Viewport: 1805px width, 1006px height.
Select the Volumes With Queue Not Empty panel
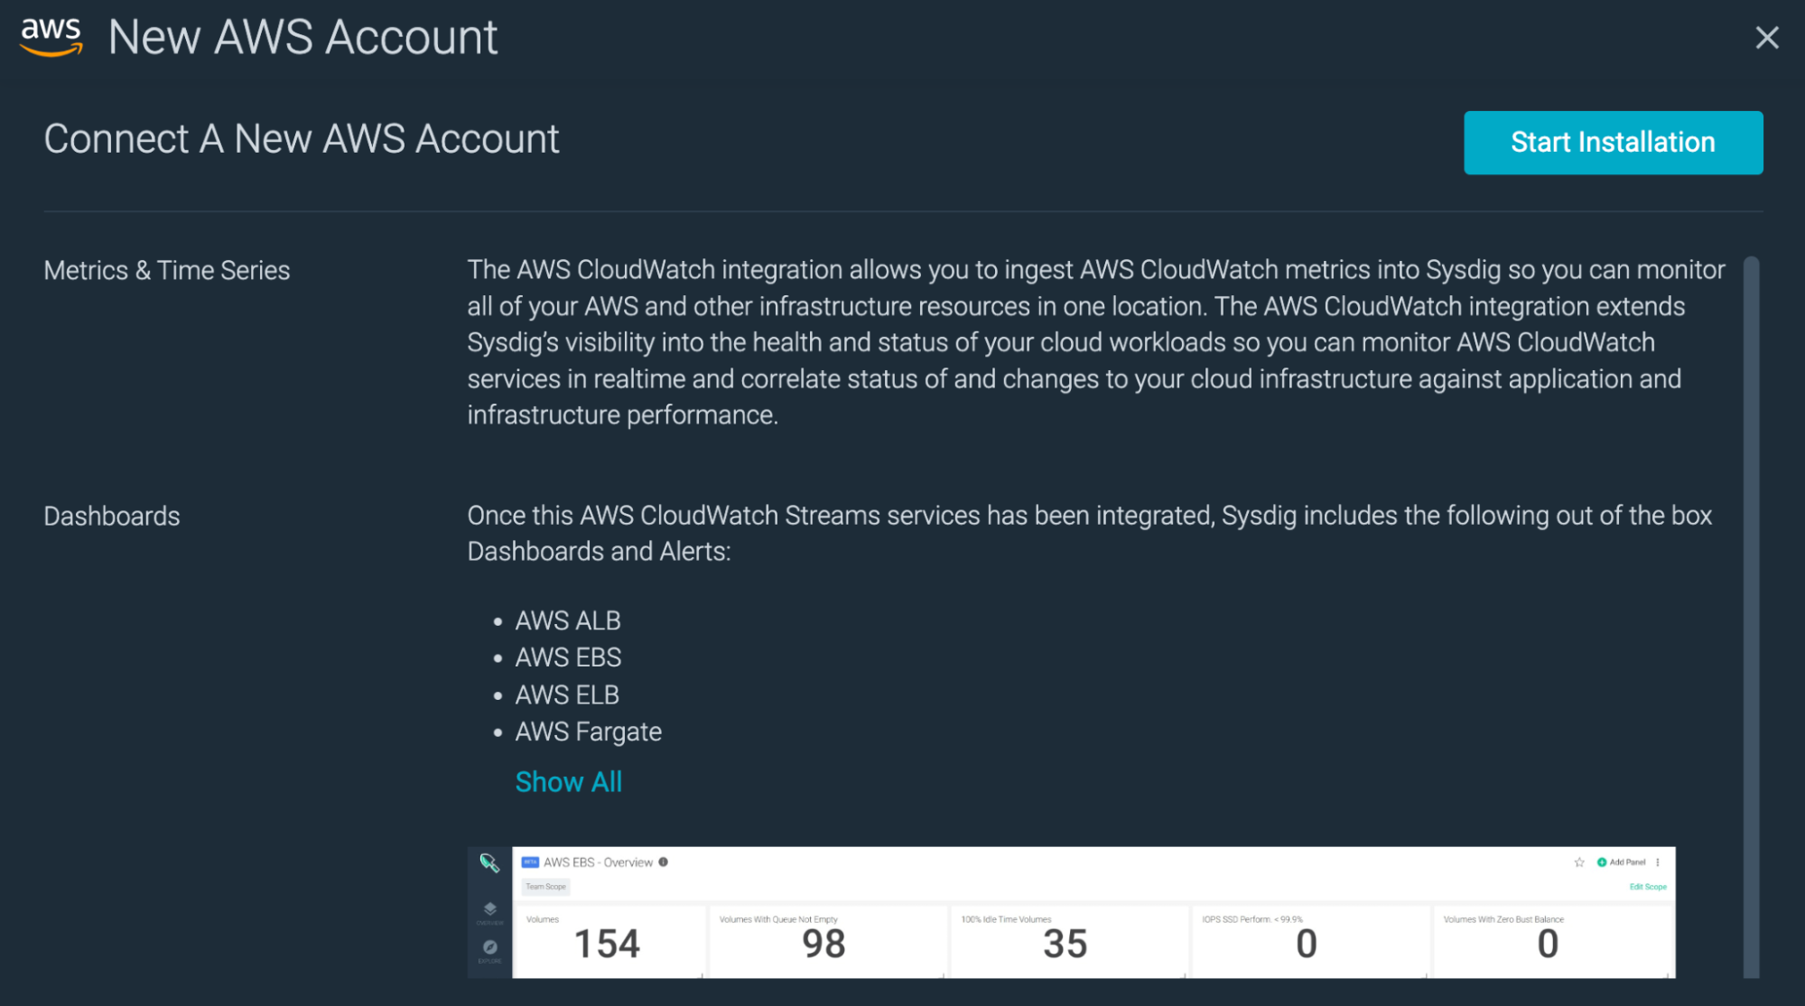[x=825, y=941]
